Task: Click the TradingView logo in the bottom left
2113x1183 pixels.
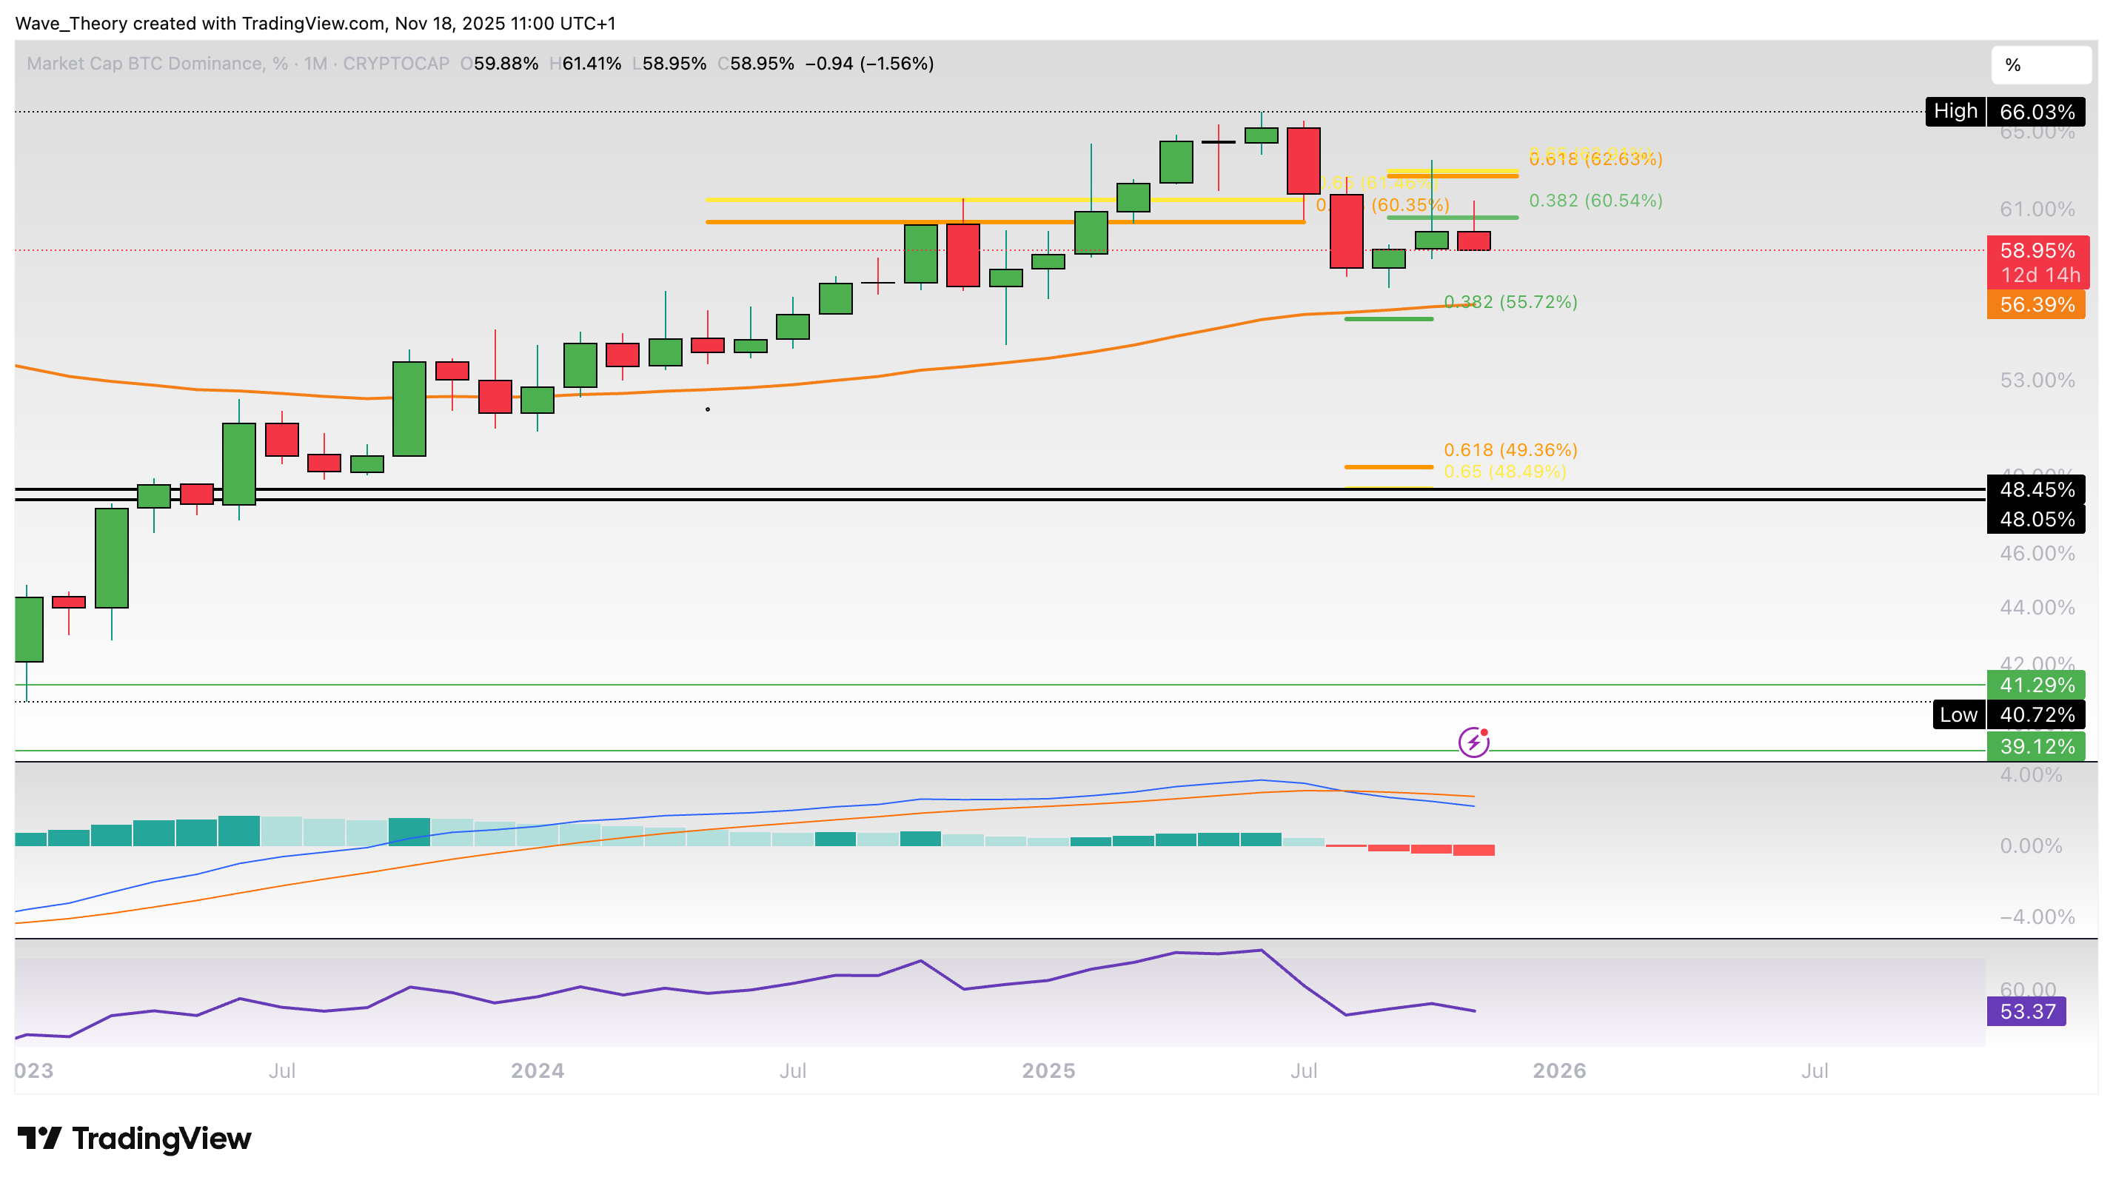Action: click(135, 1138)
